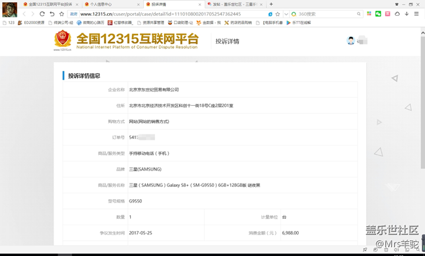Open the green WeChat extension icon
425x256 pixels.
tap(378, 14)
